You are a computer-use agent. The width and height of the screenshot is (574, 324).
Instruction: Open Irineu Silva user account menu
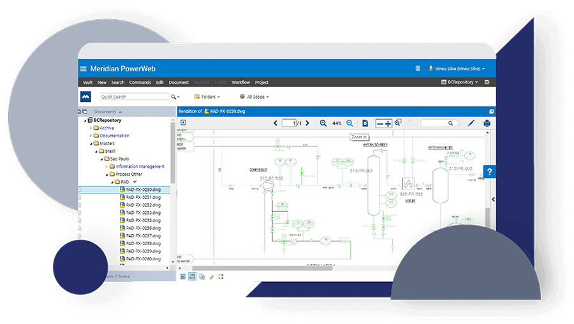point(457,69)
